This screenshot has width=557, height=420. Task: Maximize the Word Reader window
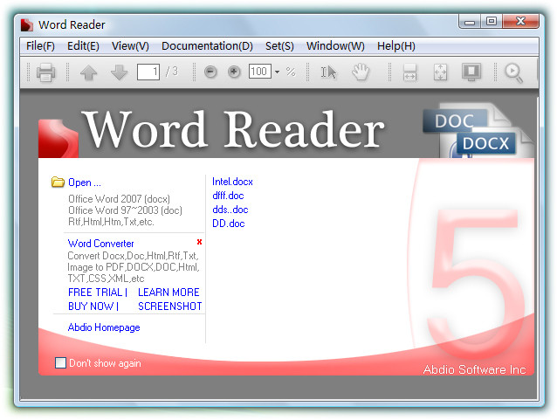click(492, 22)
